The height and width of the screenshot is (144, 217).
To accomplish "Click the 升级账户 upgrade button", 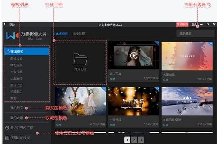I will [x=182, y=25].
